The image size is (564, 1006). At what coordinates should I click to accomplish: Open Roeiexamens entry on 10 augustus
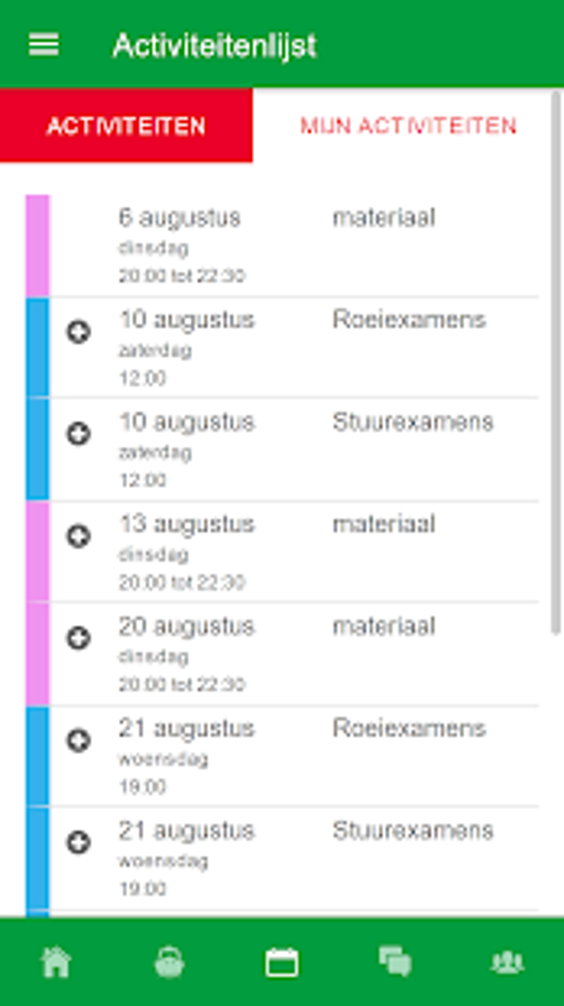(409, 320)
